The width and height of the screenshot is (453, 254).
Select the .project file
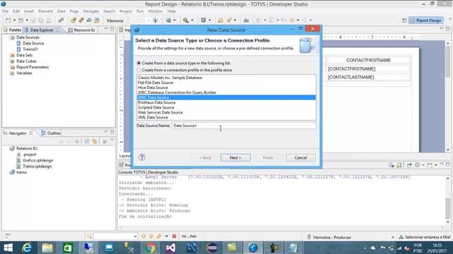29,155
